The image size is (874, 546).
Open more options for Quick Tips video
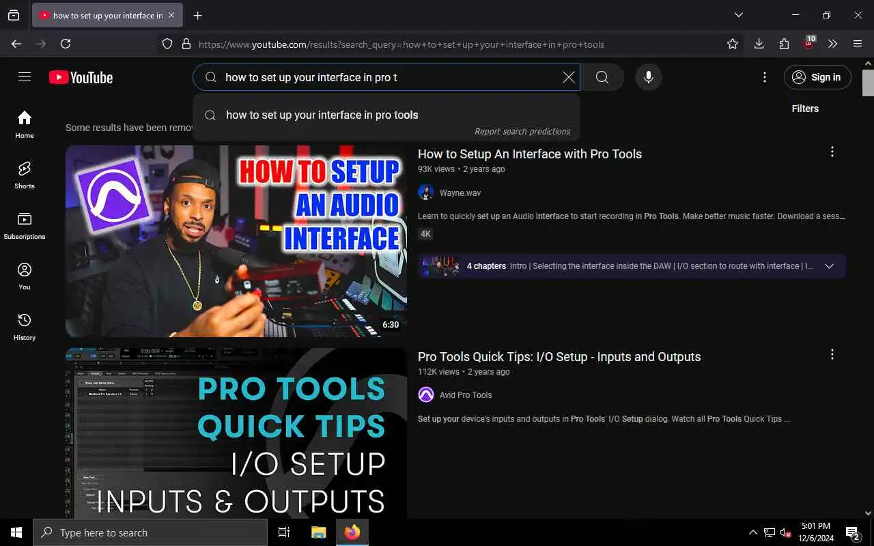(x=832, y=354)
